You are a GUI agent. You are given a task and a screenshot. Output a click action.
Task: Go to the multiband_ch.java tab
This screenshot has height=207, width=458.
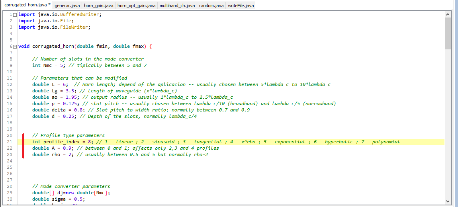pos(177,6)
